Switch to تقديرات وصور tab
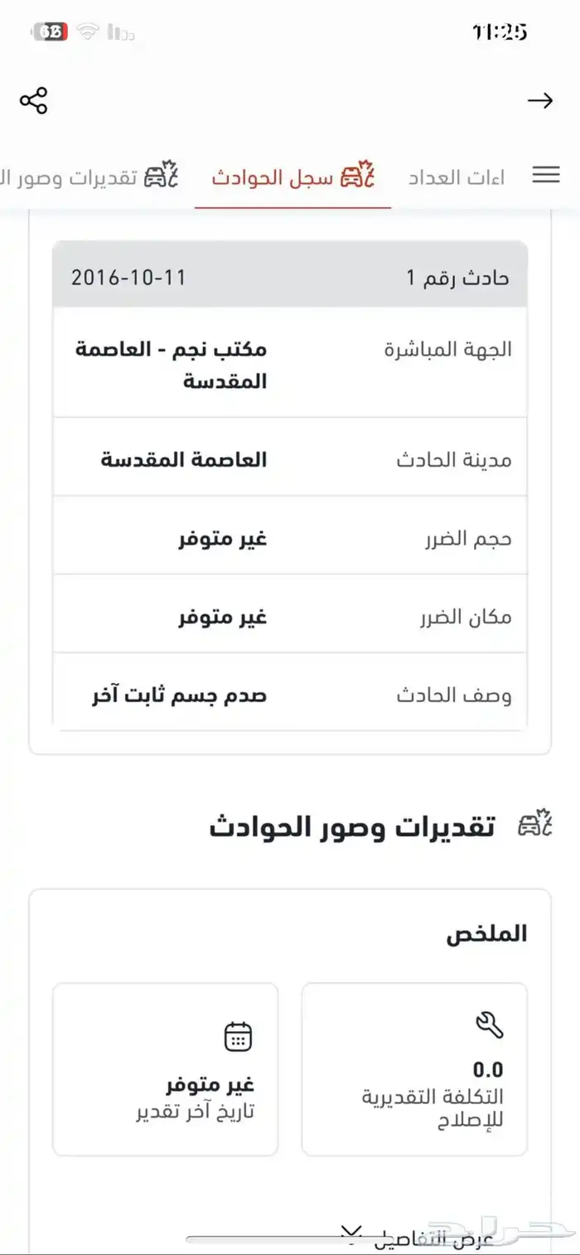This screenshot has width=580, height=1255. click(x=83, y=177)
